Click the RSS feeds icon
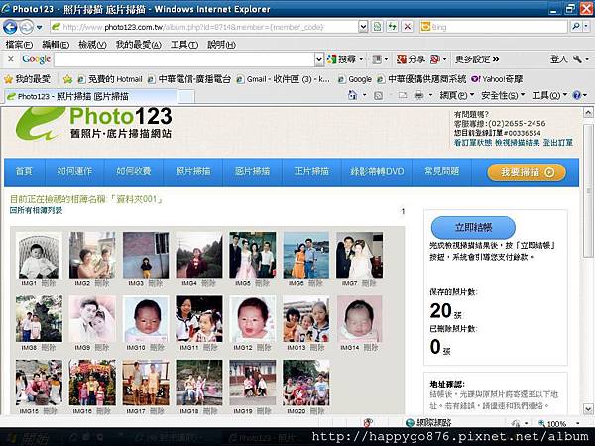The width and height of the screenshot is (595, 446). [379, 95]
